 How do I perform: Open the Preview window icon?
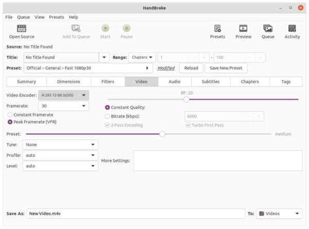pos(243,28)
